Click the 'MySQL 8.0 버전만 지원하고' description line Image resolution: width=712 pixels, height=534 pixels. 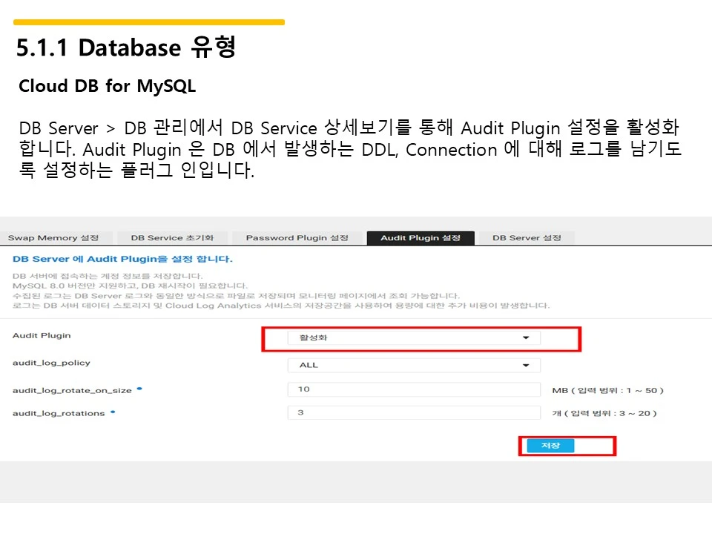pyautogui.click(x=131, y=286)
